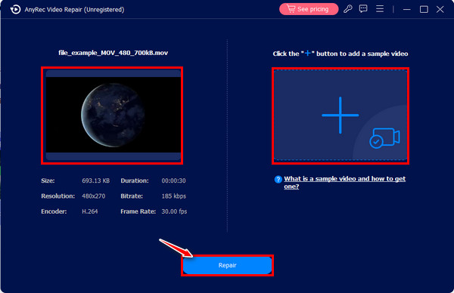Click the H.264 encoder value

90,211
